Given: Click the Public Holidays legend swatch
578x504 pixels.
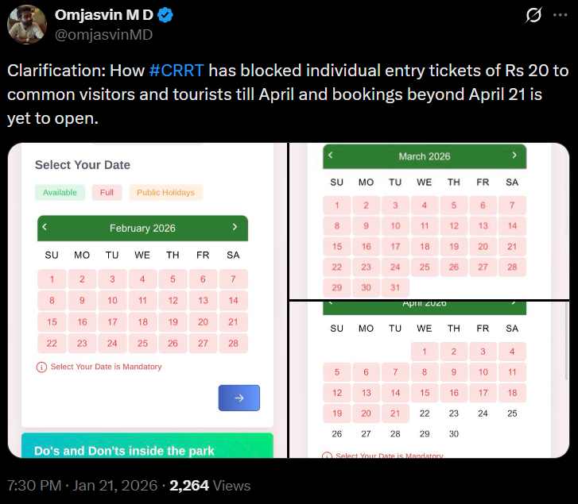Looking at the screenshot, I should click(x=165, y=192).
